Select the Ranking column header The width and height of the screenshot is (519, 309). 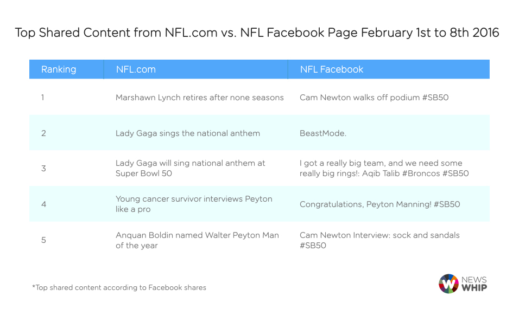[59, 69]
